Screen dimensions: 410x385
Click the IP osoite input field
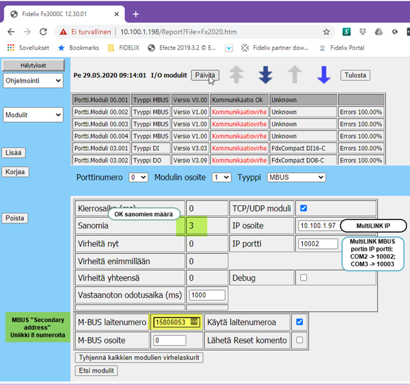320,226
